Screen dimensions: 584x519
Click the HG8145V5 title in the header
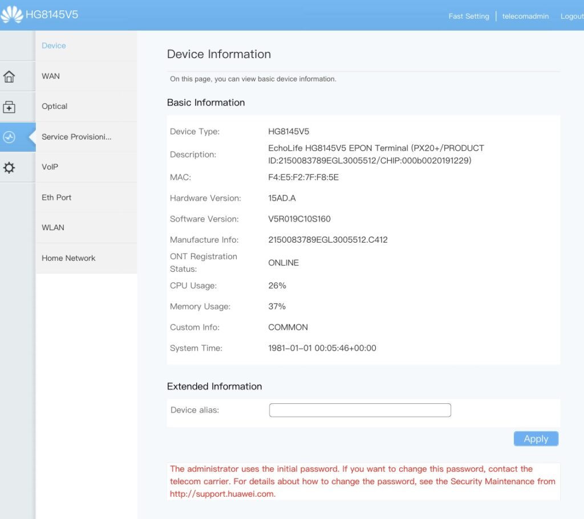[52, 14]
